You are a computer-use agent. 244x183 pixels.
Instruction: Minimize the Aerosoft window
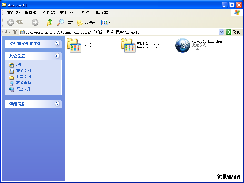tap(225, 5)
